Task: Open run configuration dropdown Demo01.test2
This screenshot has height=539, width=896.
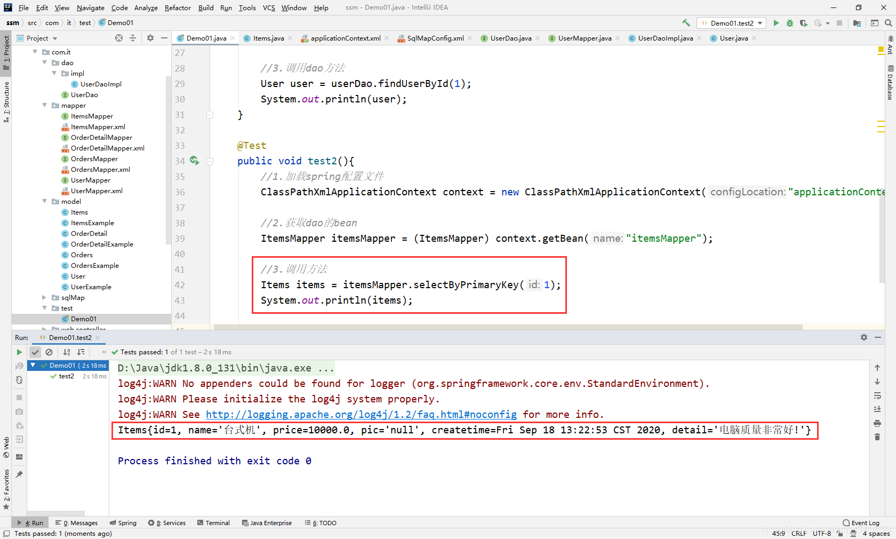Action: point(732,23)
